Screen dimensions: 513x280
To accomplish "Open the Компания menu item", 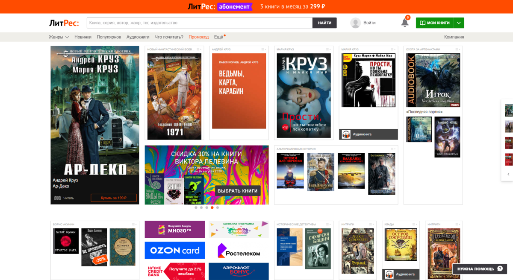I will [x=454, y=37].
